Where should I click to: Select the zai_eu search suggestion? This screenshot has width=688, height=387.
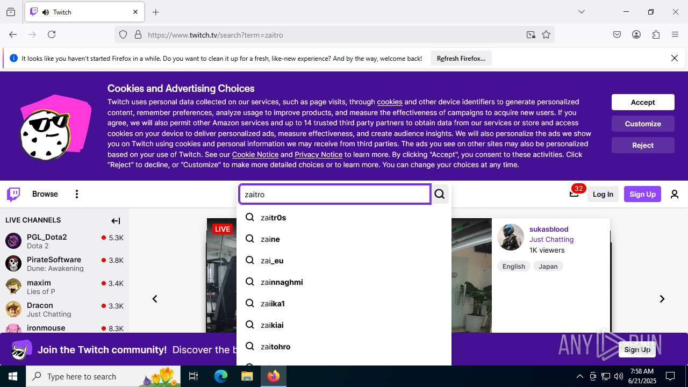pyautogui.click(x=344, y=261)
